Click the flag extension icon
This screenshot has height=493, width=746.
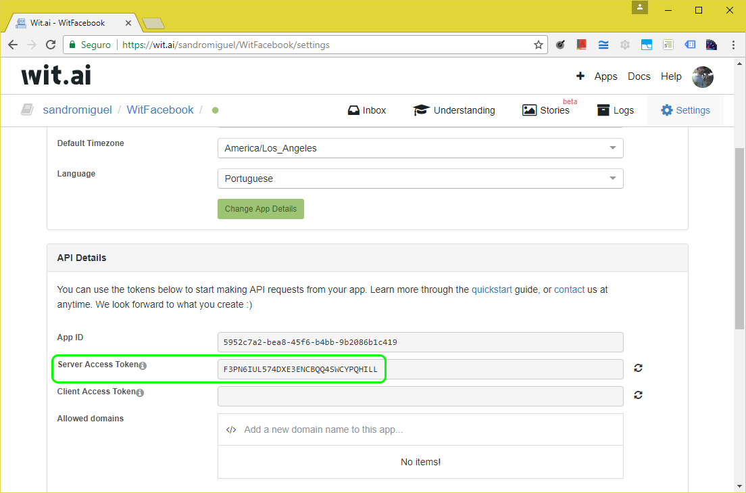(x=712, y=45)
